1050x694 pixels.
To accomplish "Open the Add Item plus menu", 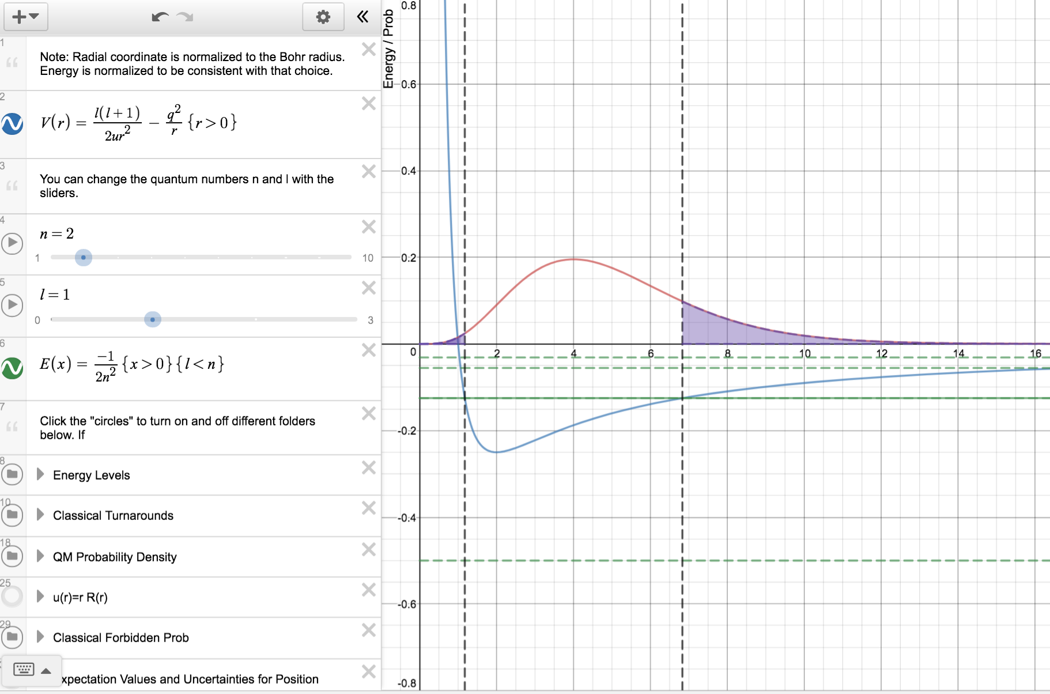I will 25,17.
